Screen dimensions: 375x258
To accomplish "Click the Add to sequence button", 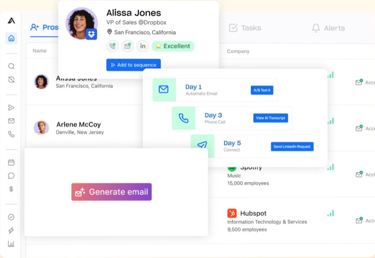I will 133,65.
